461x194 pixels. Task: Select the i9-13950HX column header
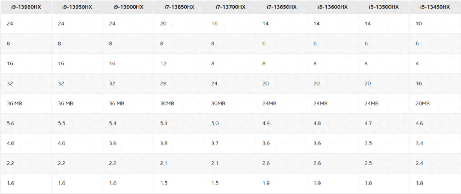(77, 7)
